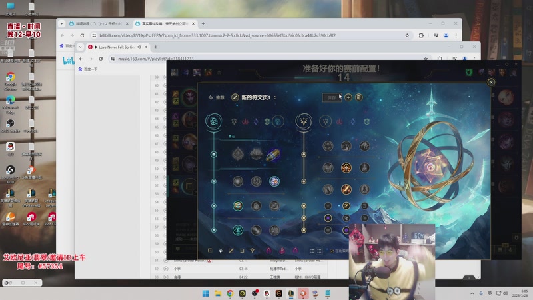Pick Inspiration as the primary rune path
533x300 pixels.
pyautogui.click(x=278, y=121)
